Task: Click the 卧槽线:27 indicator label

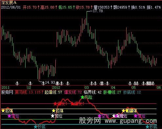Action: [x=112, y=92]
